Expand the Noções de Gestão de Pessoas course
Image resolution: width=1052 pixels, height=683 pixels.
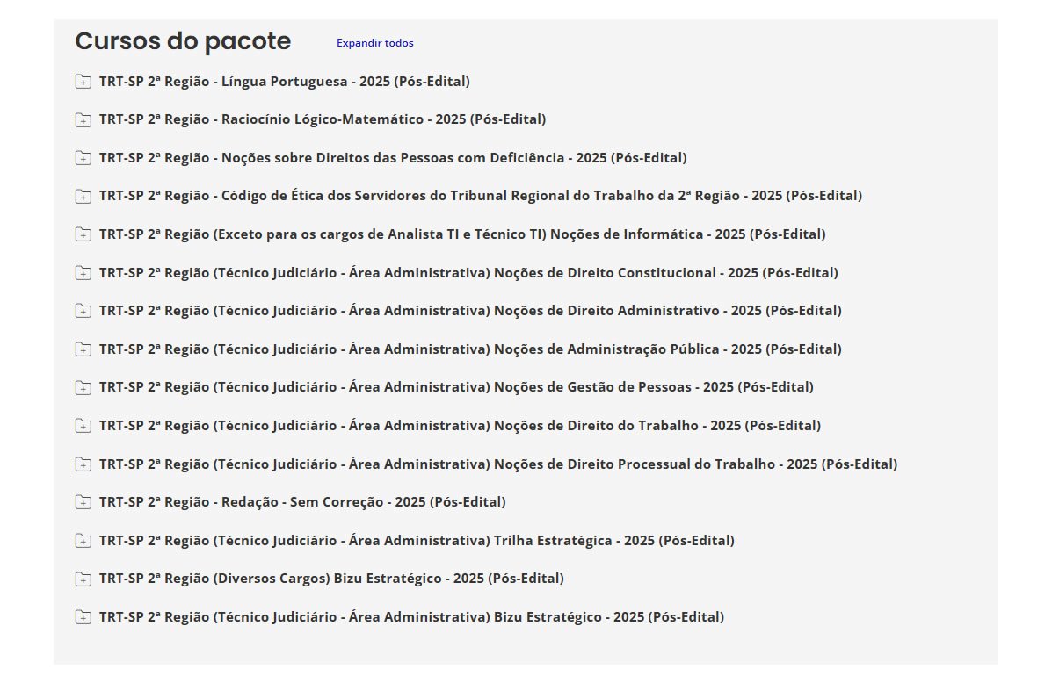[83, 387]
